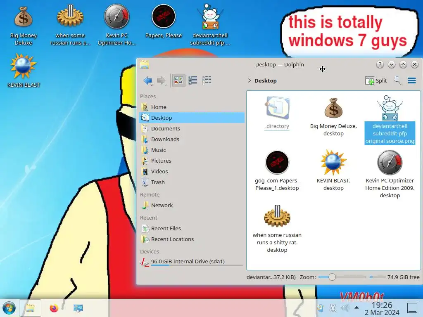Image resolution: width=423 pixels, height=317 pixels.
Task: Go forward with the grey forward arrow
Action: pos(162,80)
